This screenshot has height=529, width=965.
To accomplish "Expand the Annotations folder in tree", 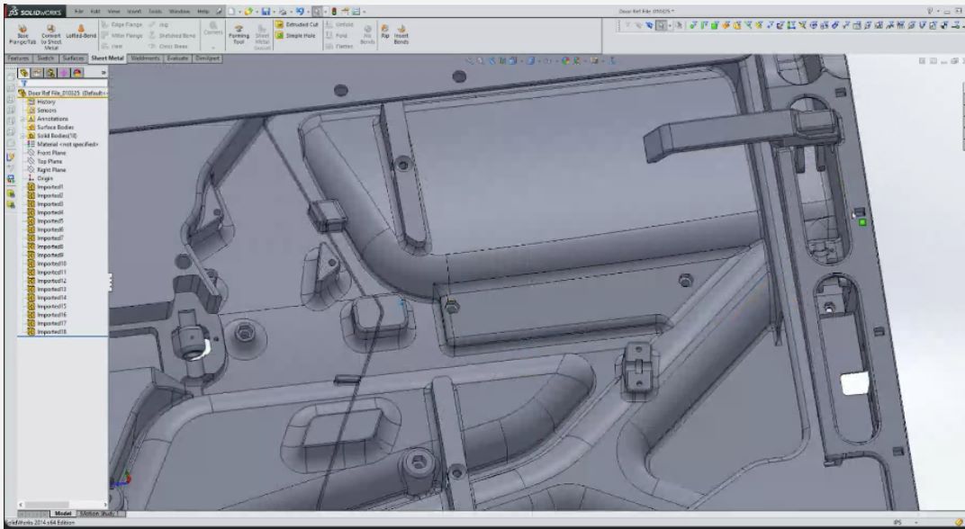I will click(23, 119).
